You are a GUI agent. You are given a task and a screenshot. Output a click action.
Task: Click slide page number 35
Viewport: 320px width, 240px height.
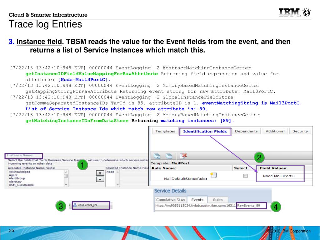click(x=12, y=230)
